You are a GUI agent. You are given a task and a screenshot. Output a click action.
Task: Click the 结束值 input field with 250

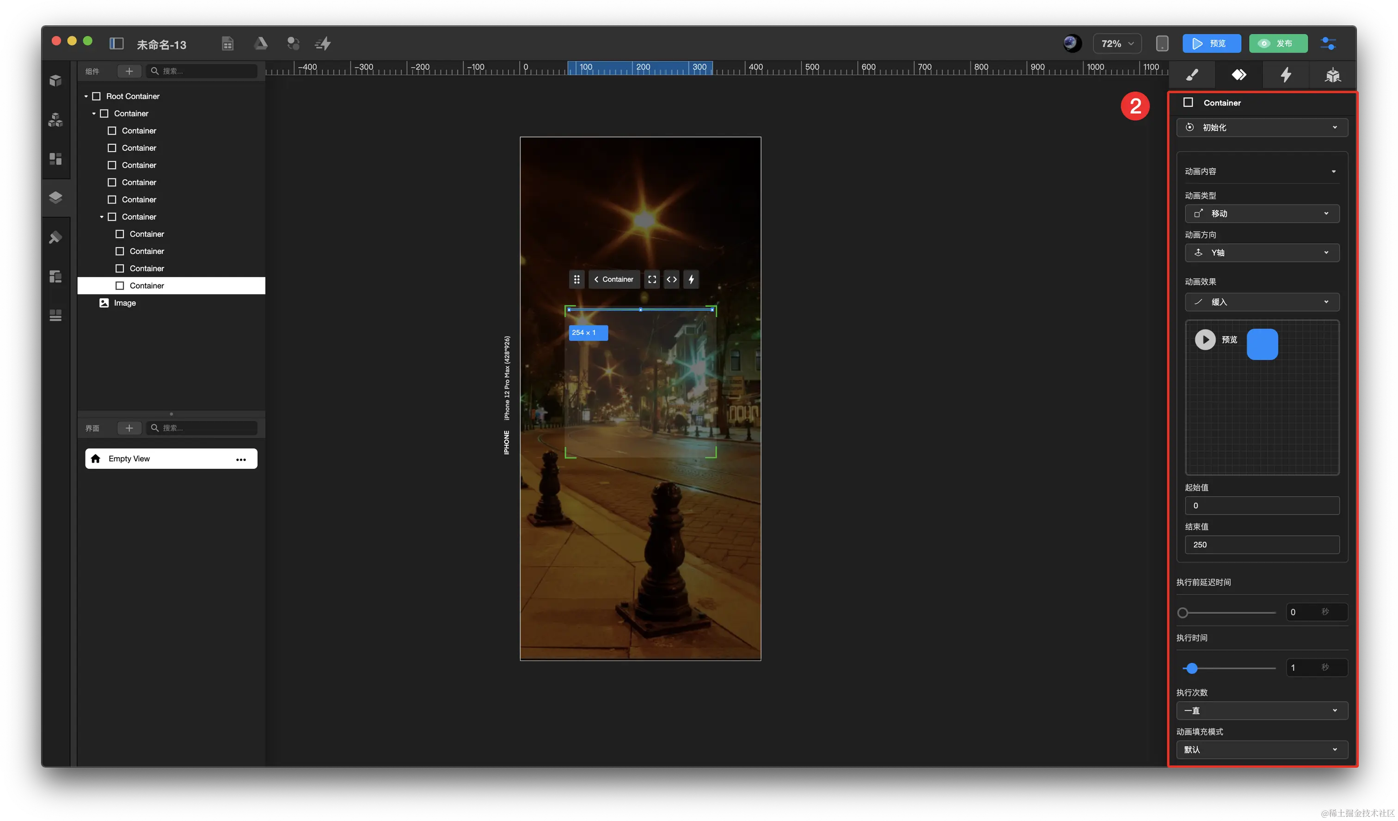1262,545
